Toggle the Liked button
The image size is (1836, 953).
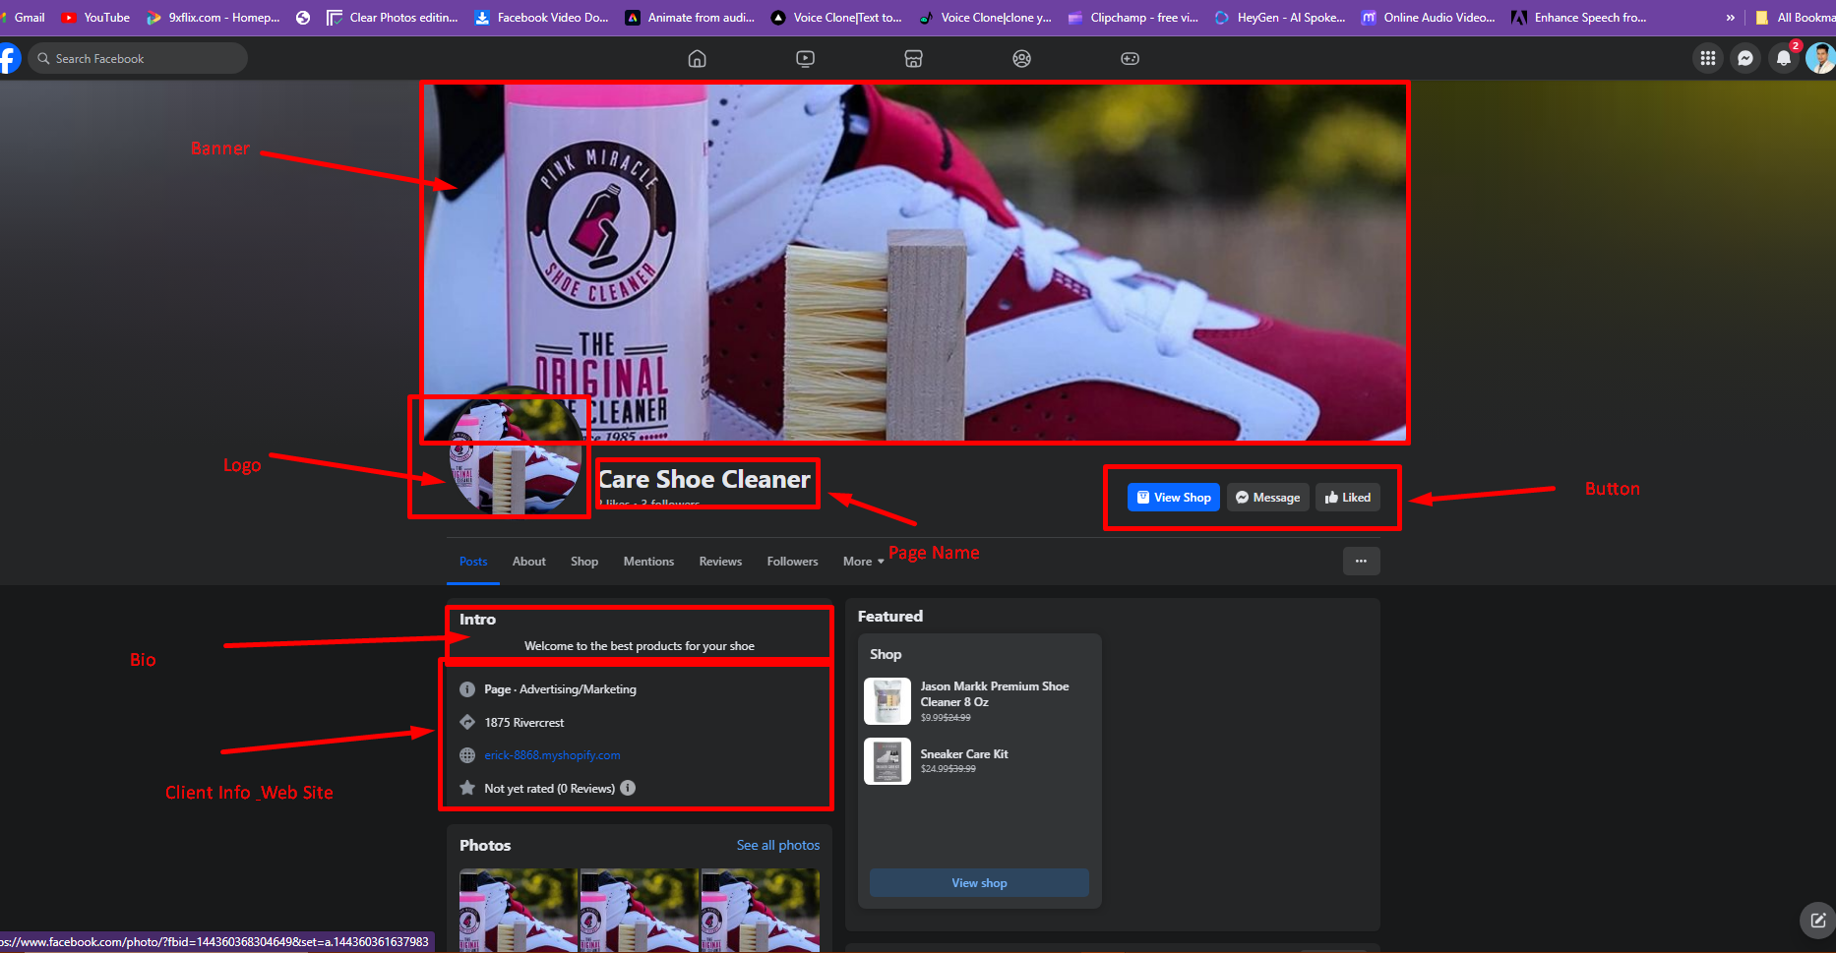point(1347,498)
